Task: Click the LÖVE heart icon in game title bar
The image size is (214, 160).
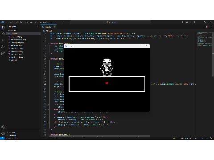Action: [66, 46]
